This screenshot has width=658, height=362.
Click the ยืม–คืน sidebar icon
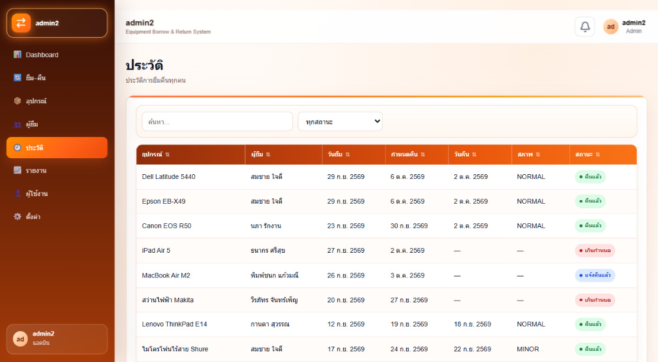17,77
